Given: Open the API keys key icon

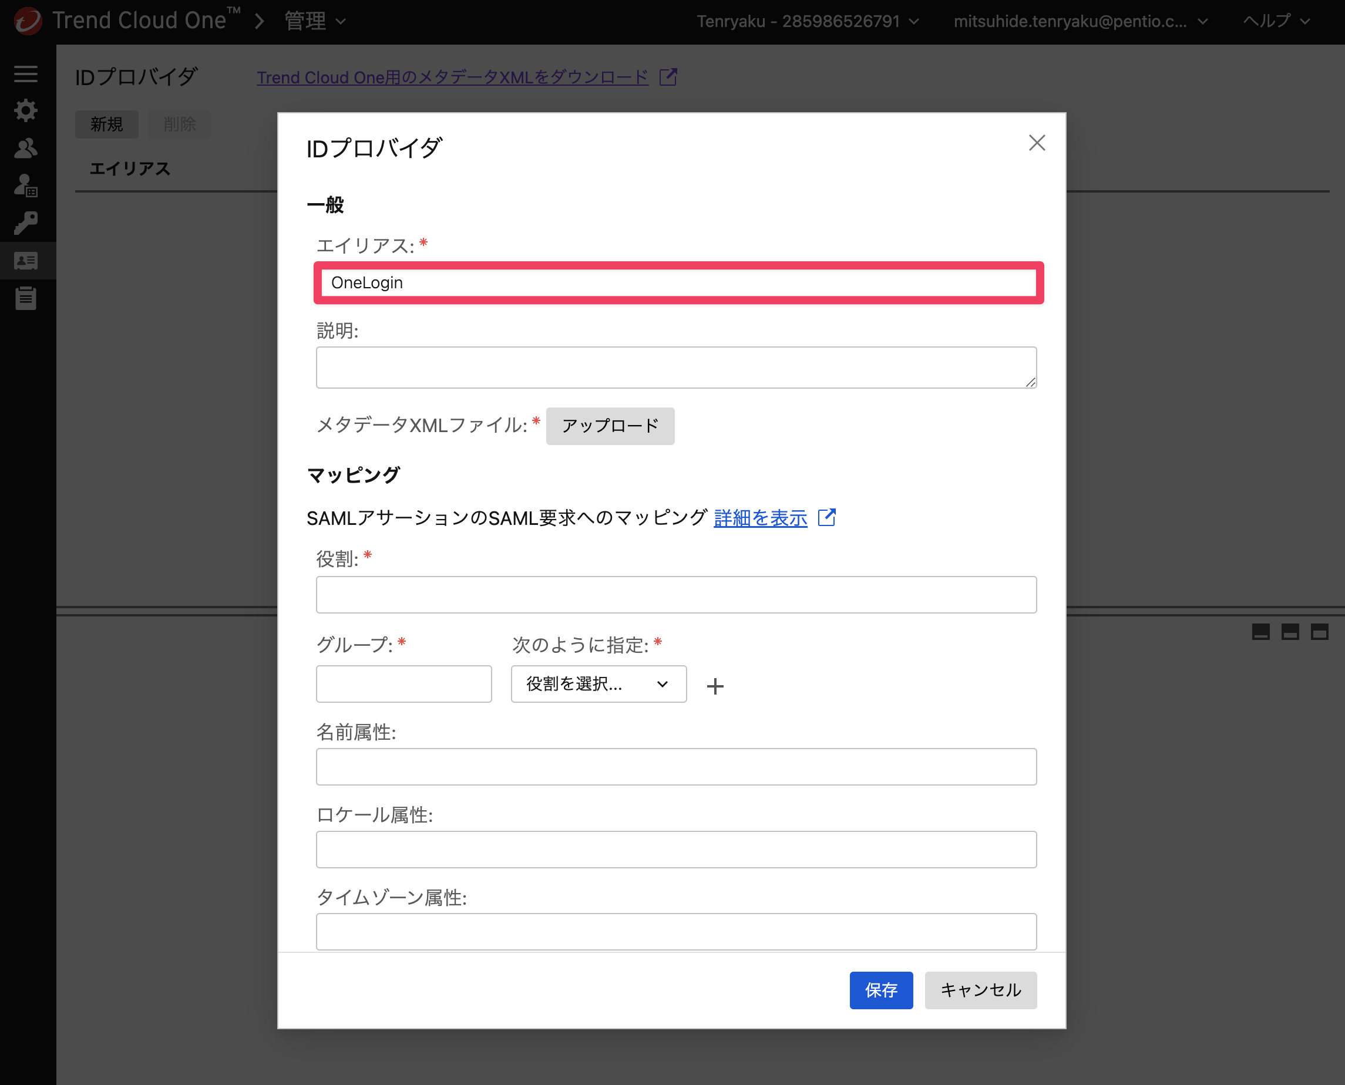Looking at the screenshot, I should coord(26,223).
